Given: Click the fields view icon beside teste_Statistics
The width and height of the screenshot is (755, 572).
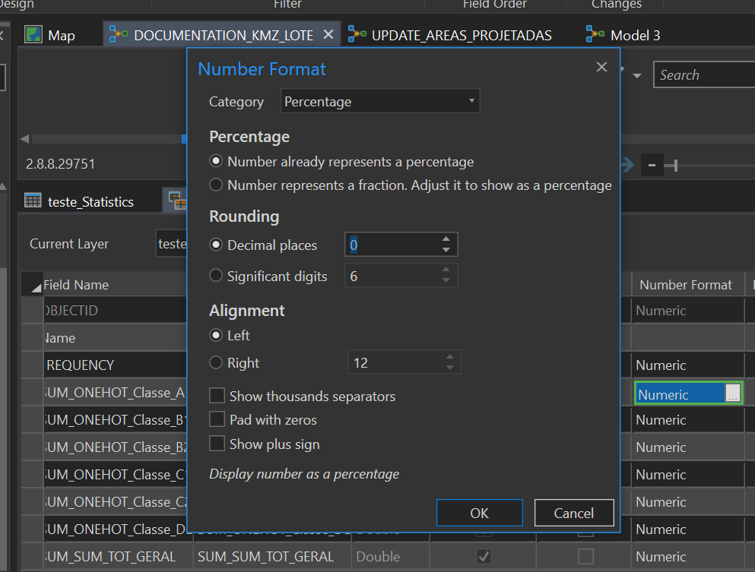Looking at the screenshot, I should pos(176,200).
